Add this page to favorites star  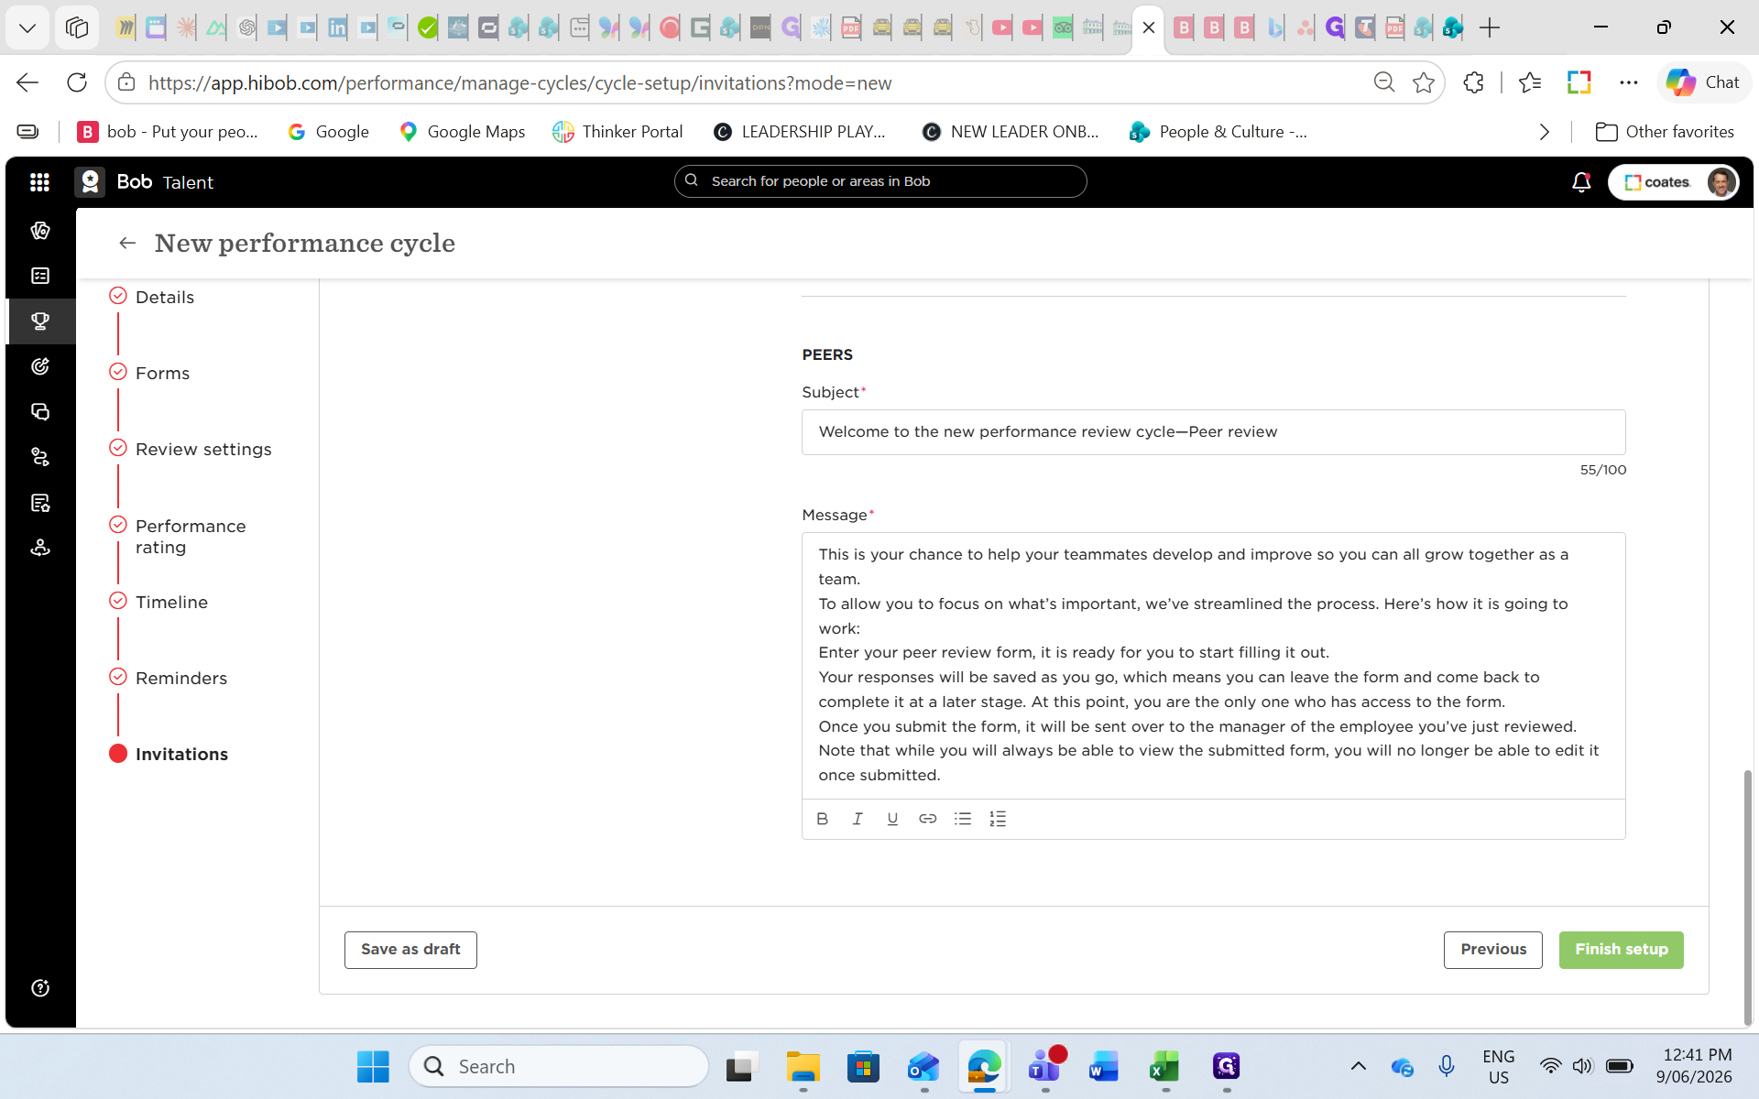1424,82
